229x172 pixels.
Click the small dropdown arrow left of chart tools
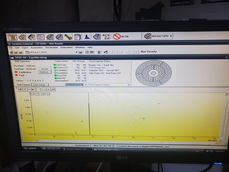pyautogui.click(x=17, y=88)
